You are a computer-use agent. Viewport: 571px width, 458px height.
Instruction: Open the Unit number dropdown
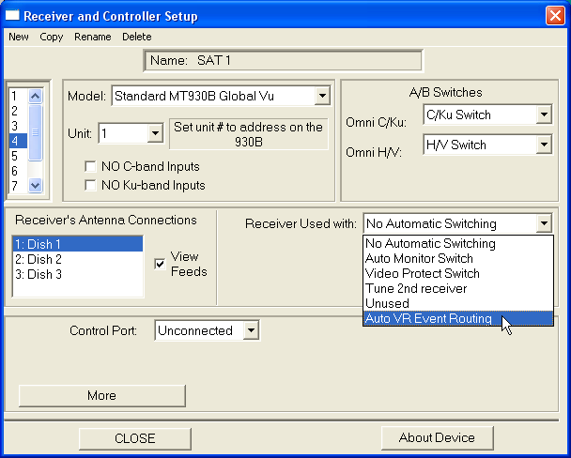coord(155,133)
